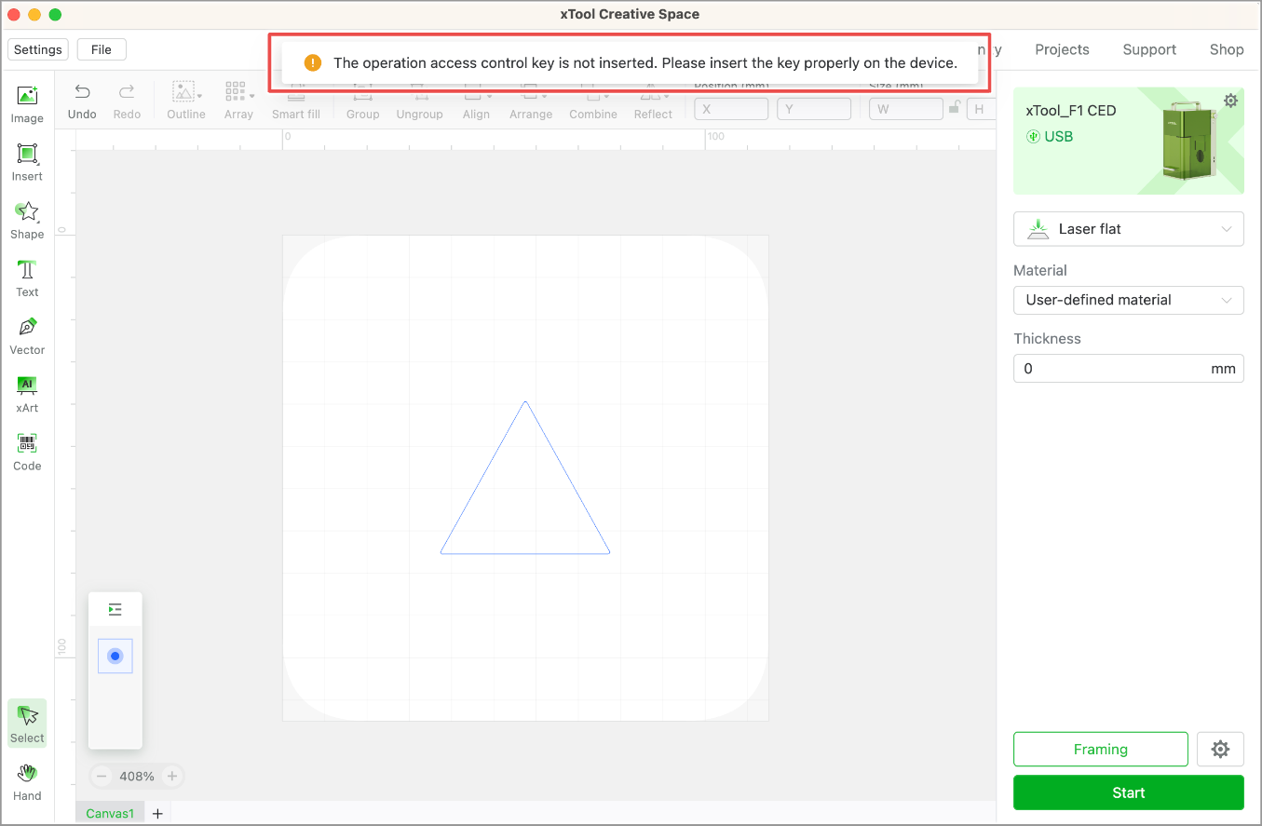
Task: Click the X position field
Action: pos(731,109)
